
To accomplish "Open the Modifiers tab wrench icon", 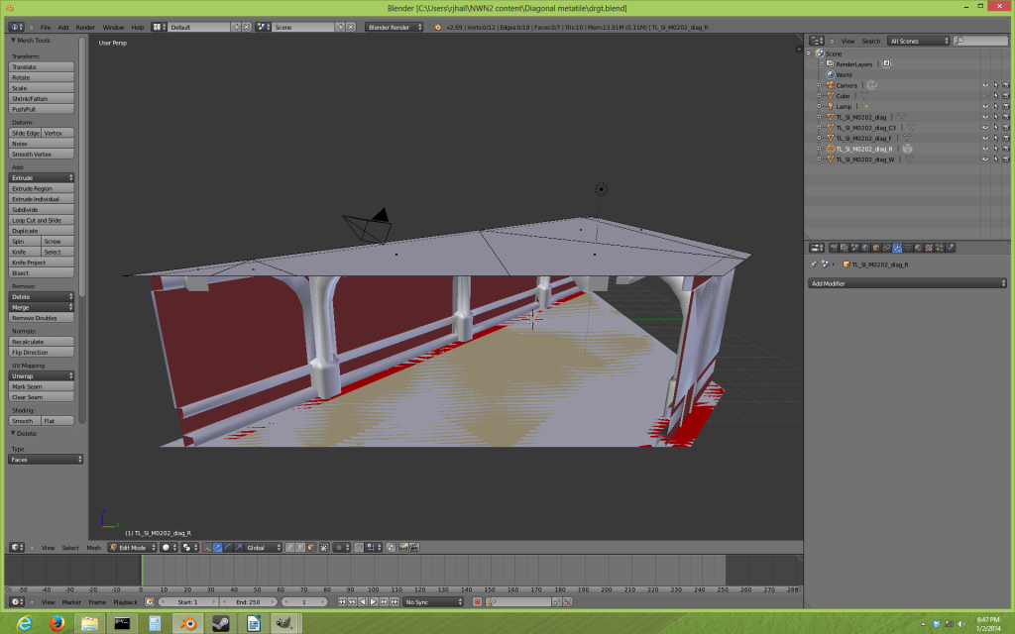I will pos(897,248).
